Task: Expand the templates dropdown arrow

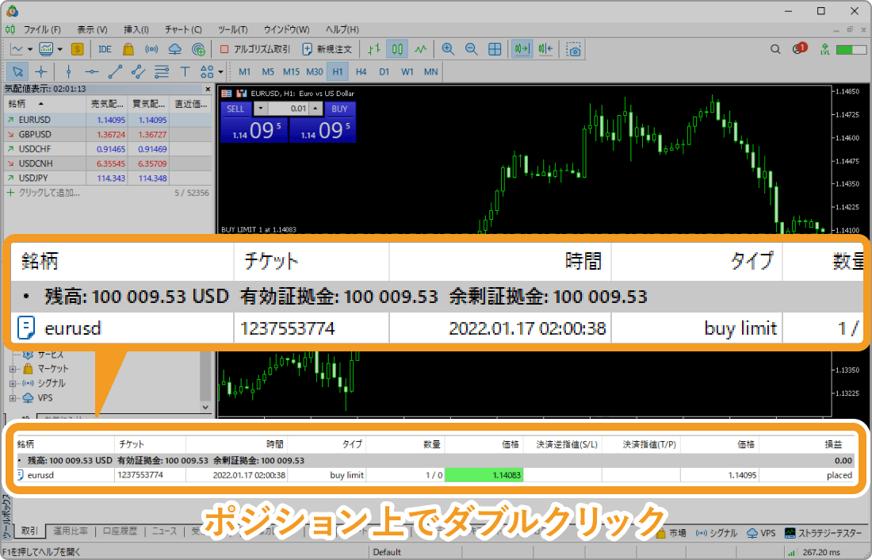Action: (60, 49)
